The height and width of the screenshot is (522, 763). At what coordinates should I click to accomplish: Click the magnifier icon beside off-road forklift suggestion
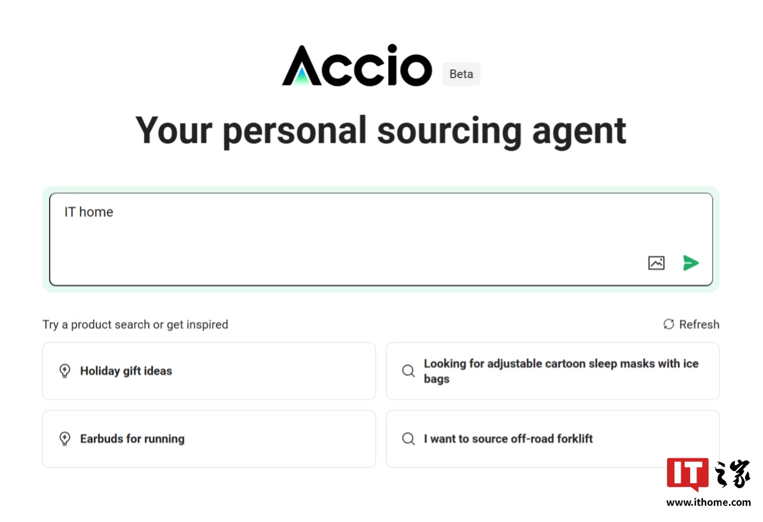click(x=408, y=438)
